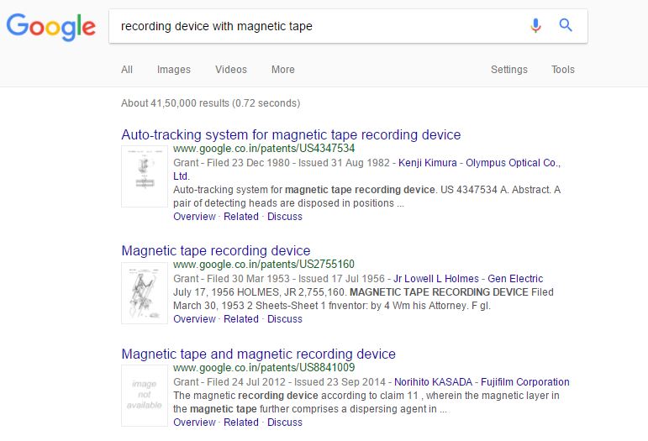648x441 pixels.
Task: Open the Gen Electric assignee link
Action: 514,279
